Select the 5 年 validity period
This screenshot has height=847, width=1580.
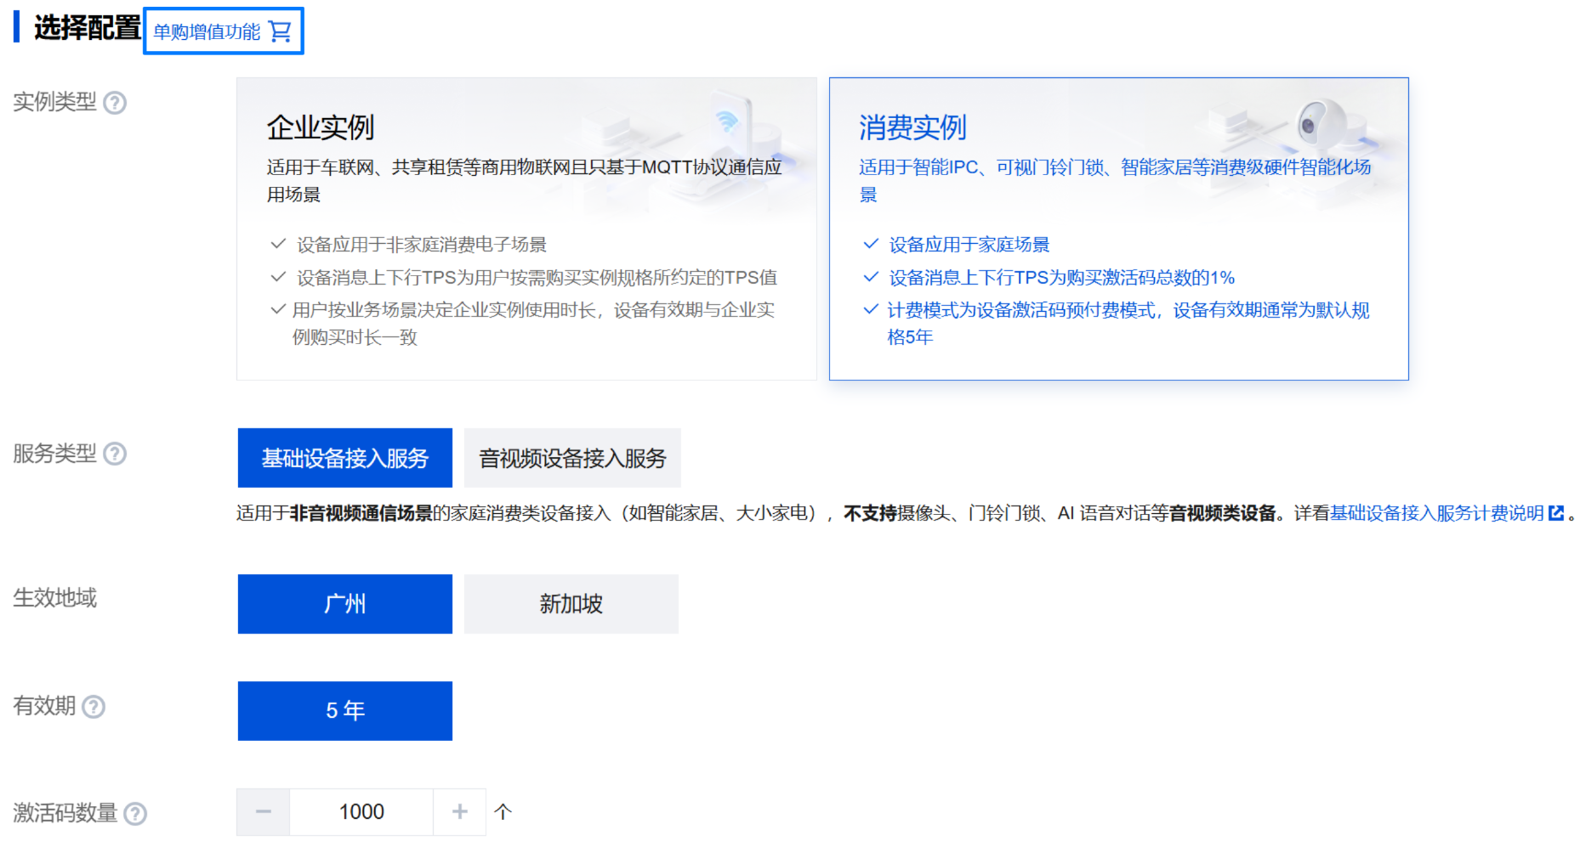tap(345, 711)
